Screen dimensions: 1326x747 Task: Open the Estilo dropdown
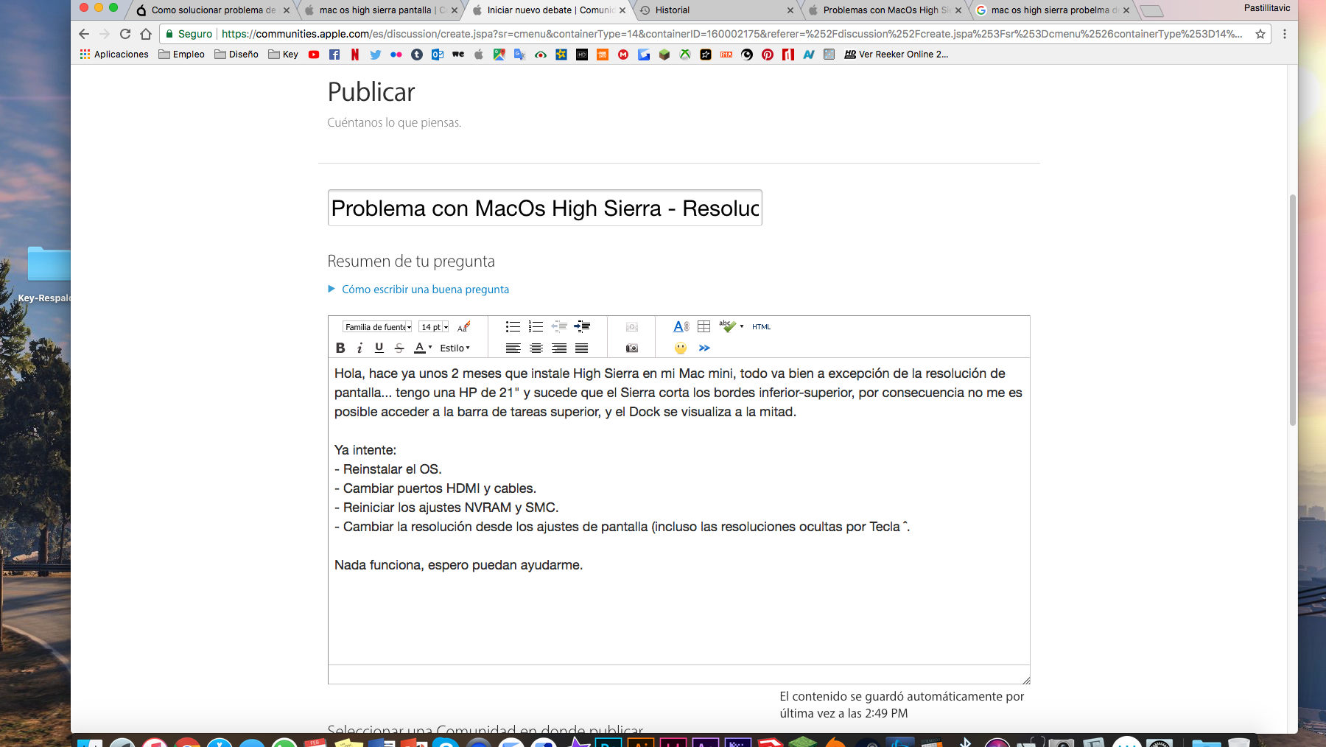[x=455, y=348]
